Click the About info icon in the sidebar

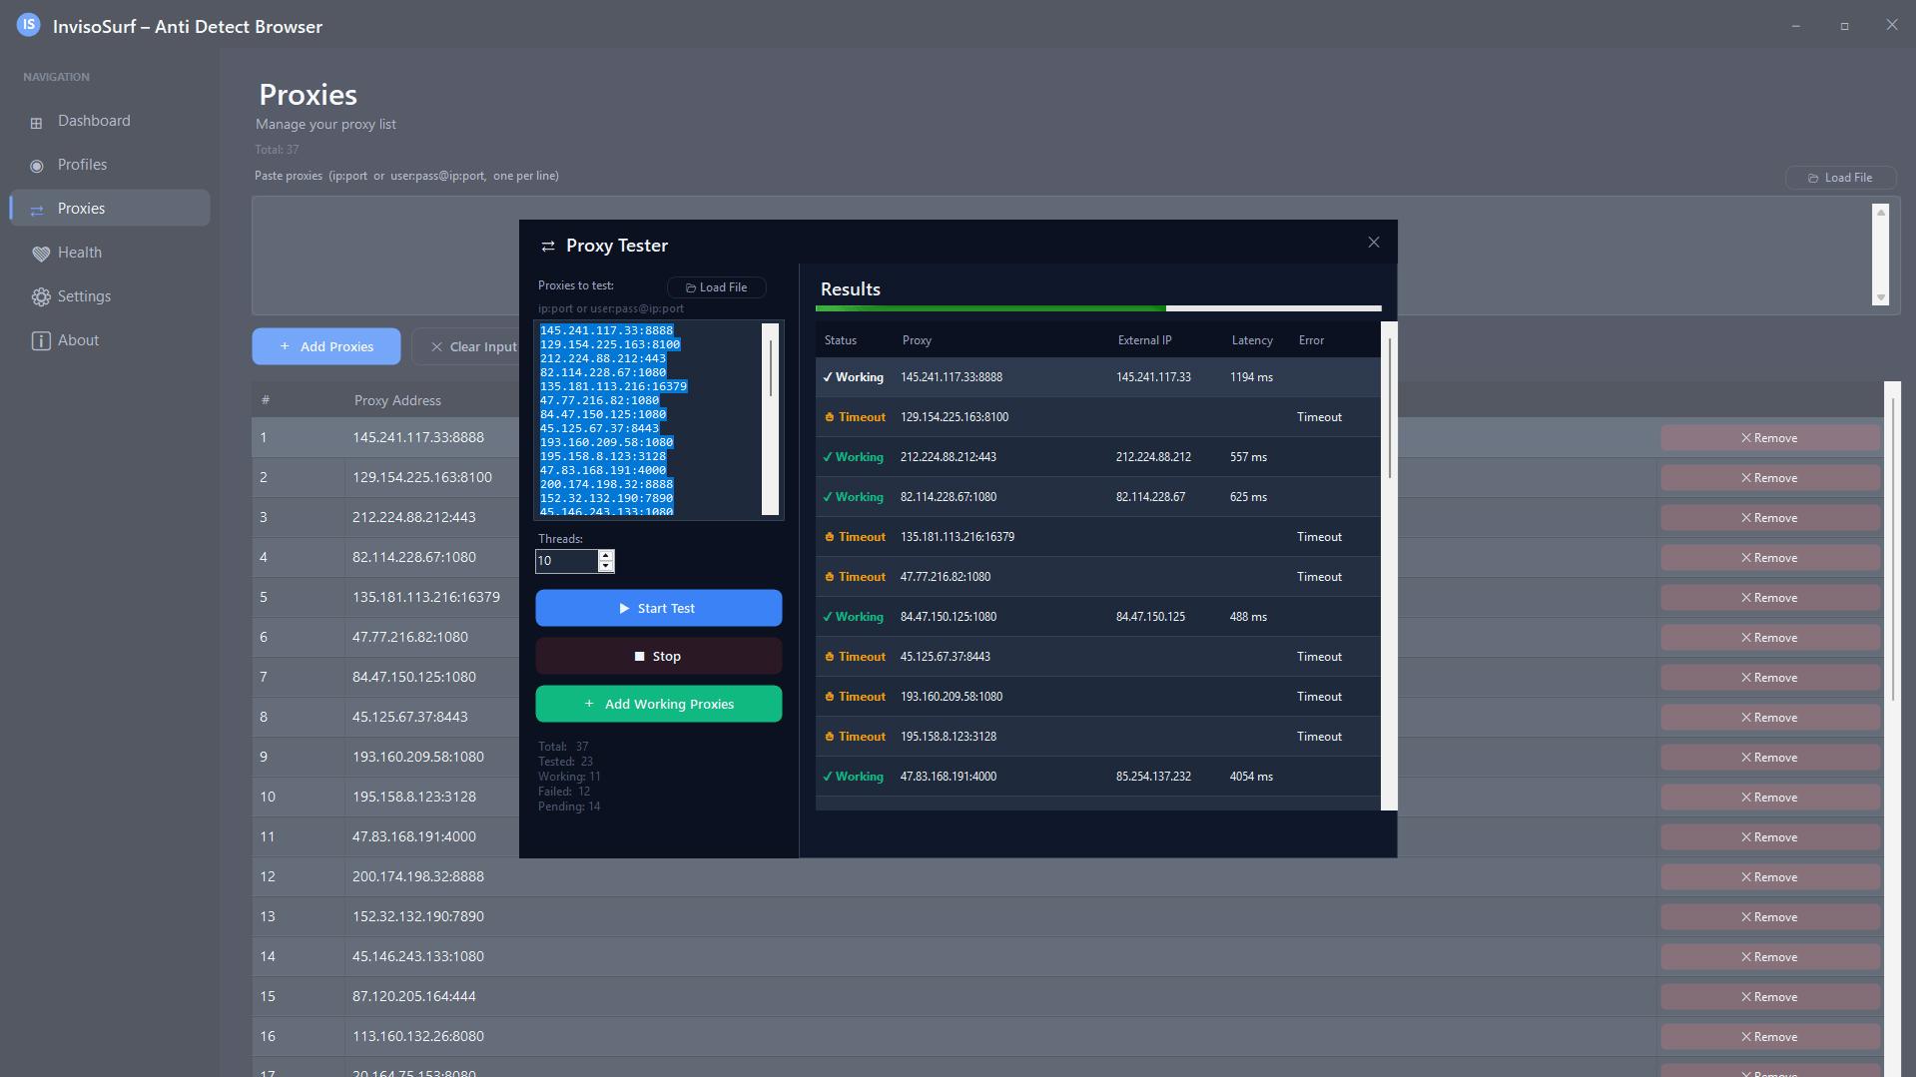pyautogui.click(x=40, y=340)
